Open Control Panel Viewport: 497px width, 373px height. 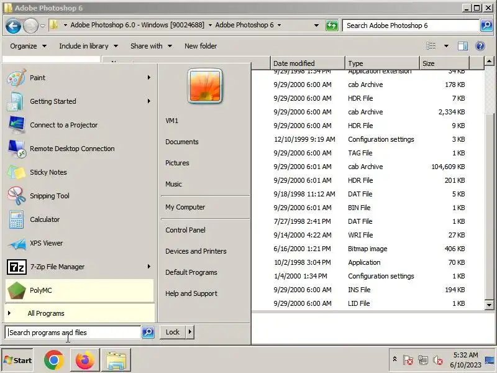click(185, 230)
